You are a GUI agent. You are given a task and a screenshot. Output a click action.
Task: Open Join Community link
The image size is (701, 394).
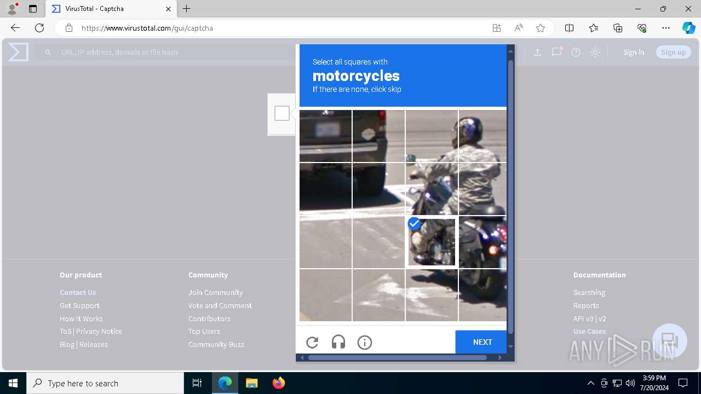(x=216, y=292)
